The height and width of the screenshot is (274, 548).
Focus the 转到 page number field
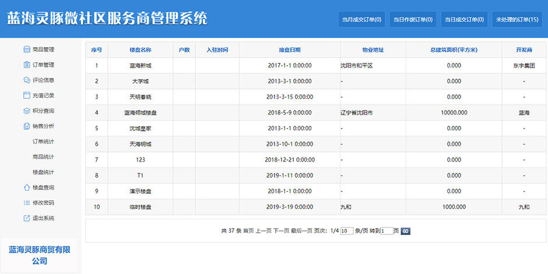click(387, 231)
